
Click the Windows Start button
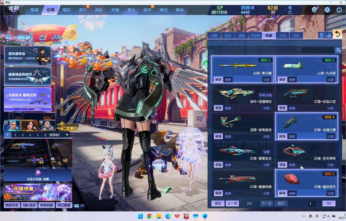pyautogui.click(x=140, y=216)
